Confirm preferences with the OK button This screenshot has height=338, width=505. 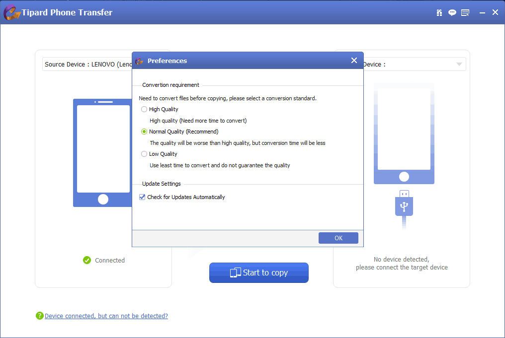tap(338, 238)
